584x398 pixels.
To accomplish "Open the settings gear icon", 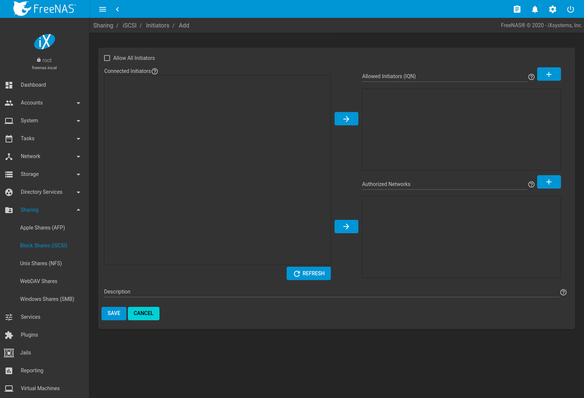I will click(x=552, y=9).
